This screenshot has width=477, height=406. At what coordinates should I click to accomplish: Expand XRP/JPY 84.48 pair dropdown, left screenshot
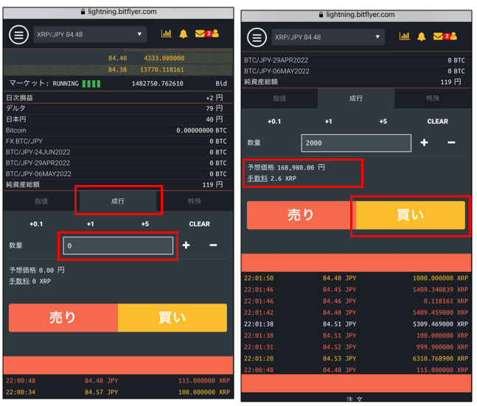tap(90, 35)
